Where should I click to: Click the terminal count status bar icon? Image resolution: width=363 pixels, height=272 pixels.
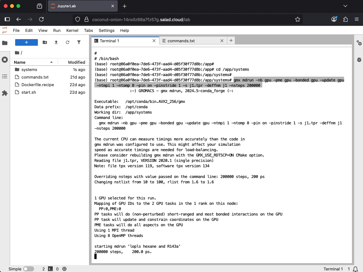coord(50,269)
